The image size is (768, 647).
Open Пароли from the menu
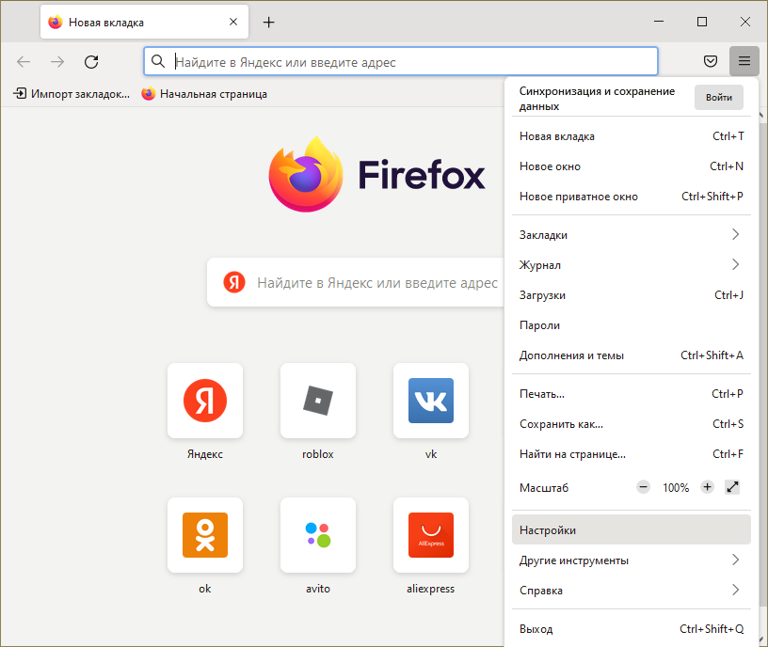632,325
